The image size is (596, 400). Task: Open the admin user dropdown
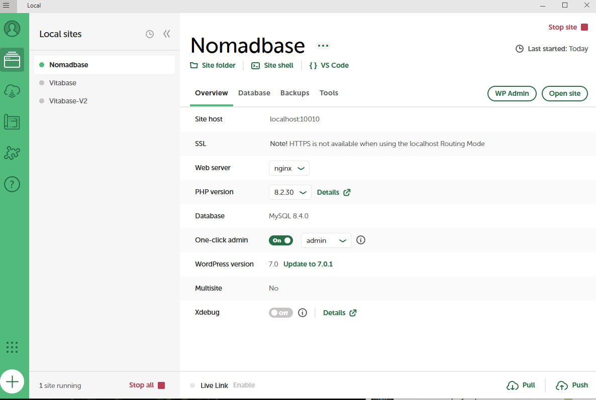(x=326, y=240)
